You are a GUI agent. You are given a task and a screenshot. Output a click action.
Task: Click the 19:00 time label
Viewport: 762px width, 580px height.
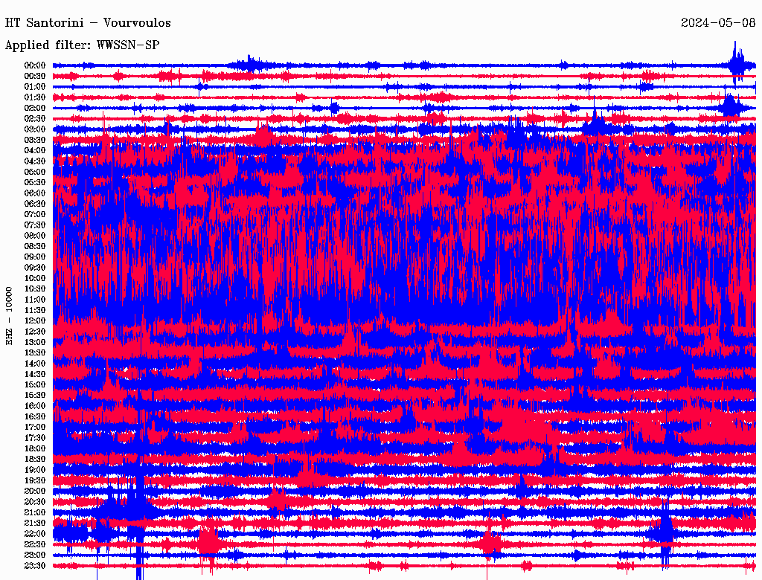pos(35,470)
